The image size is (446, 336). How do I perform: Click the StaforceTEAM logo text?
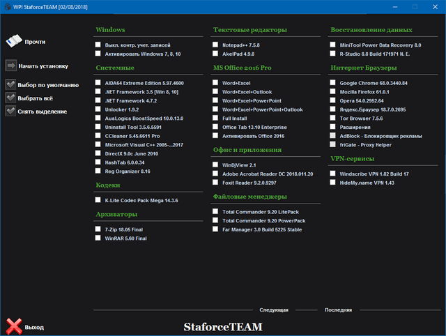click(223, 327)
